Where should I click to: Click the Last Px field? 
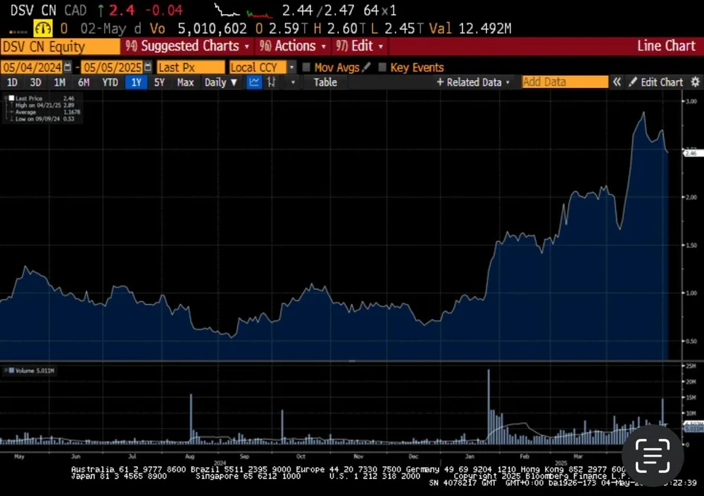(190, 68)
